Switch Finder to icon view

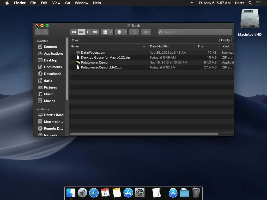[x=74, y=32]
